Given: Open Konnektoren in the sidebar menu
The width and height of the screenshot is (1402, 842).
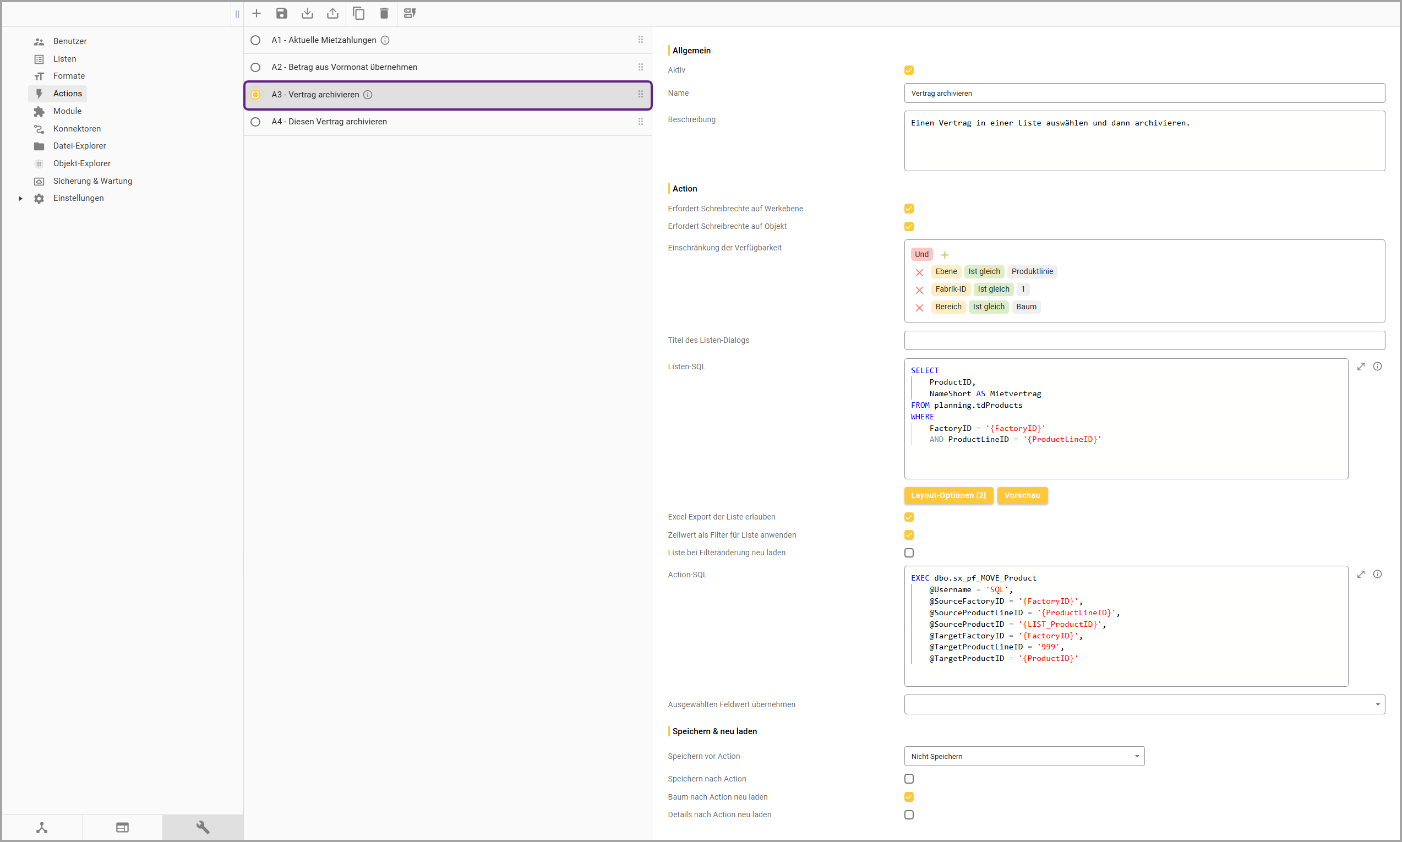Looking at the screenshot, I should [77, 129].
